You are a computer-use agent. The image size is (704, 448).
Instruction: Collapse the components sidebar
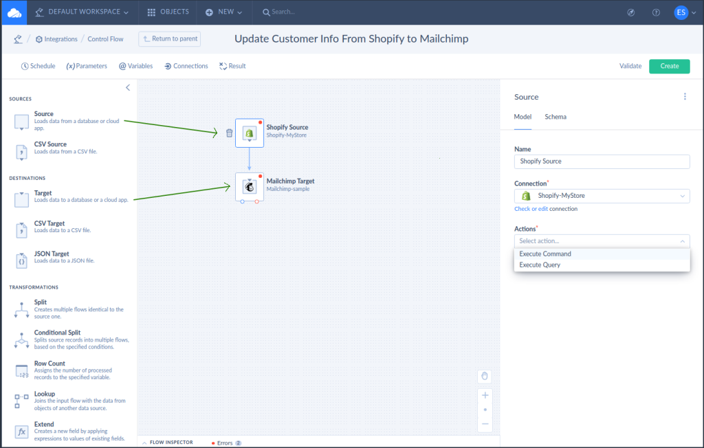coord(128,87)
